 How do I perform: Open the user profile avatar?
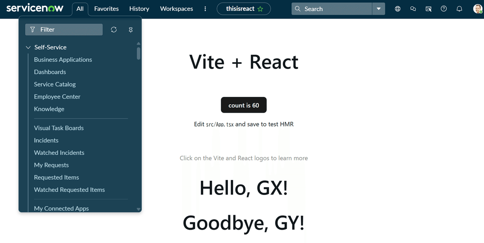coord(478,9)
